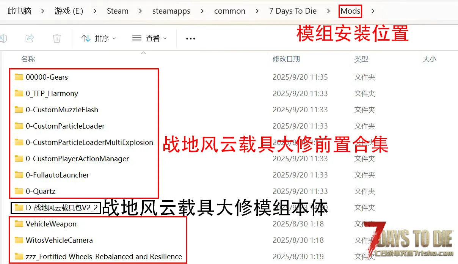Image resolution: width=458 pixels, height=264 pixels.
Task: Navigate to steamapps breadcrumb
Action: pyautogui.click(x=171, y=11)
